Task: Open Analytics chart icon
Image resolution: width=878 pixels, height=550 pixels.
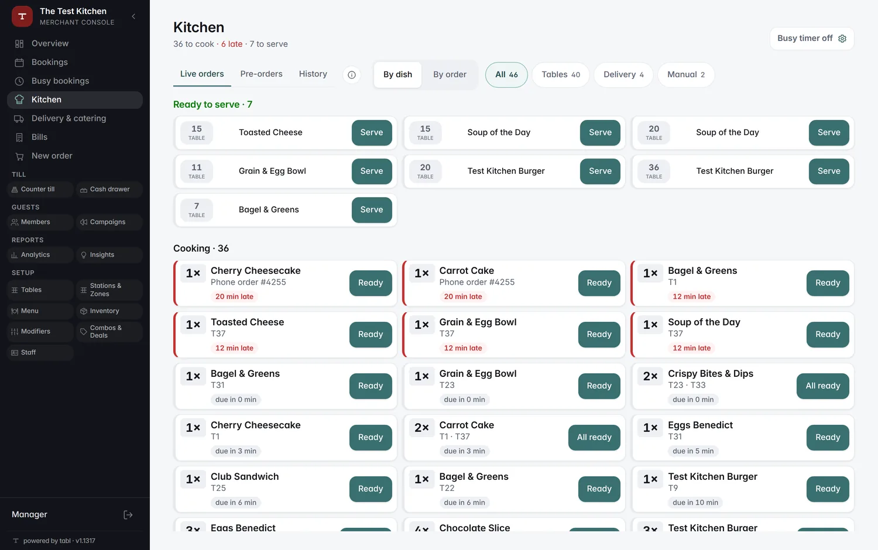Action: point(15,255)
